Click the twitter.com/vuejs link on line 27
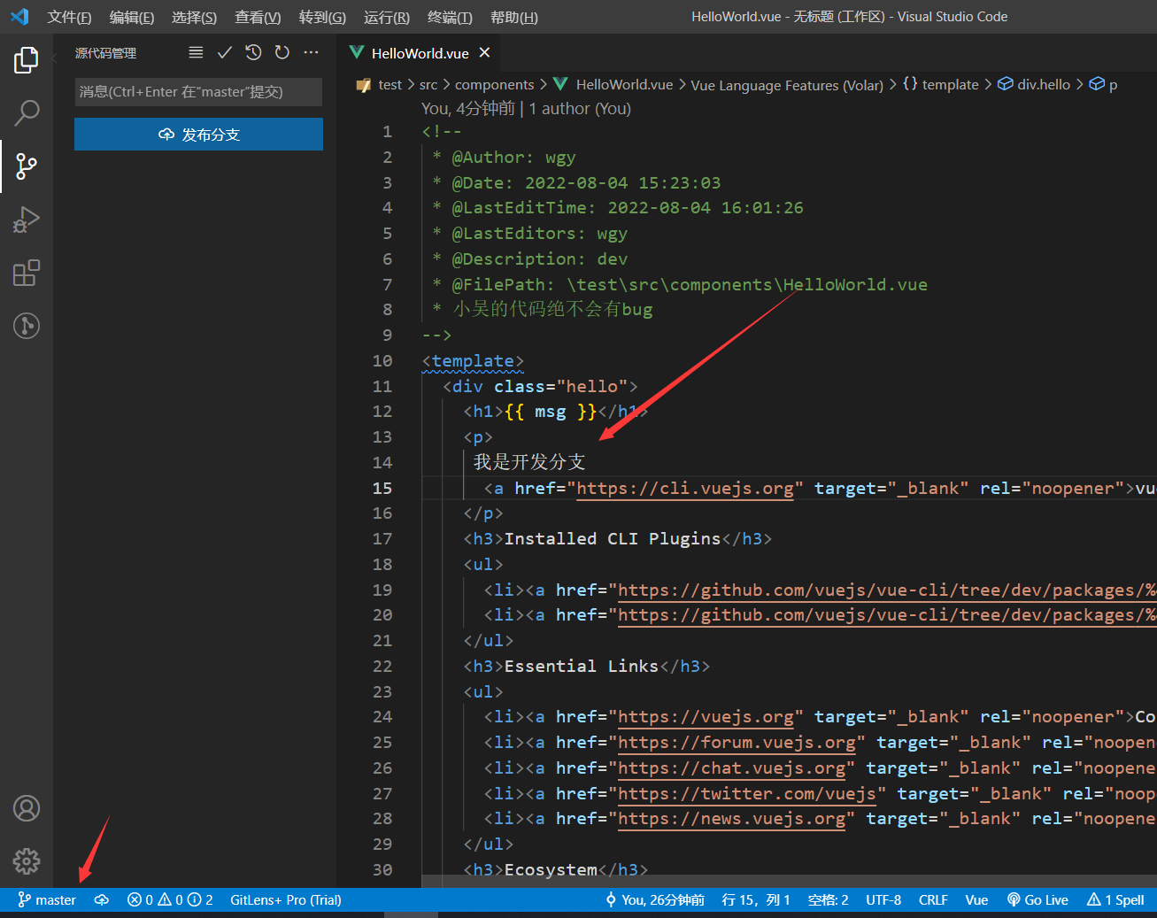This screenshot has width=1157, height=918. 747,794
